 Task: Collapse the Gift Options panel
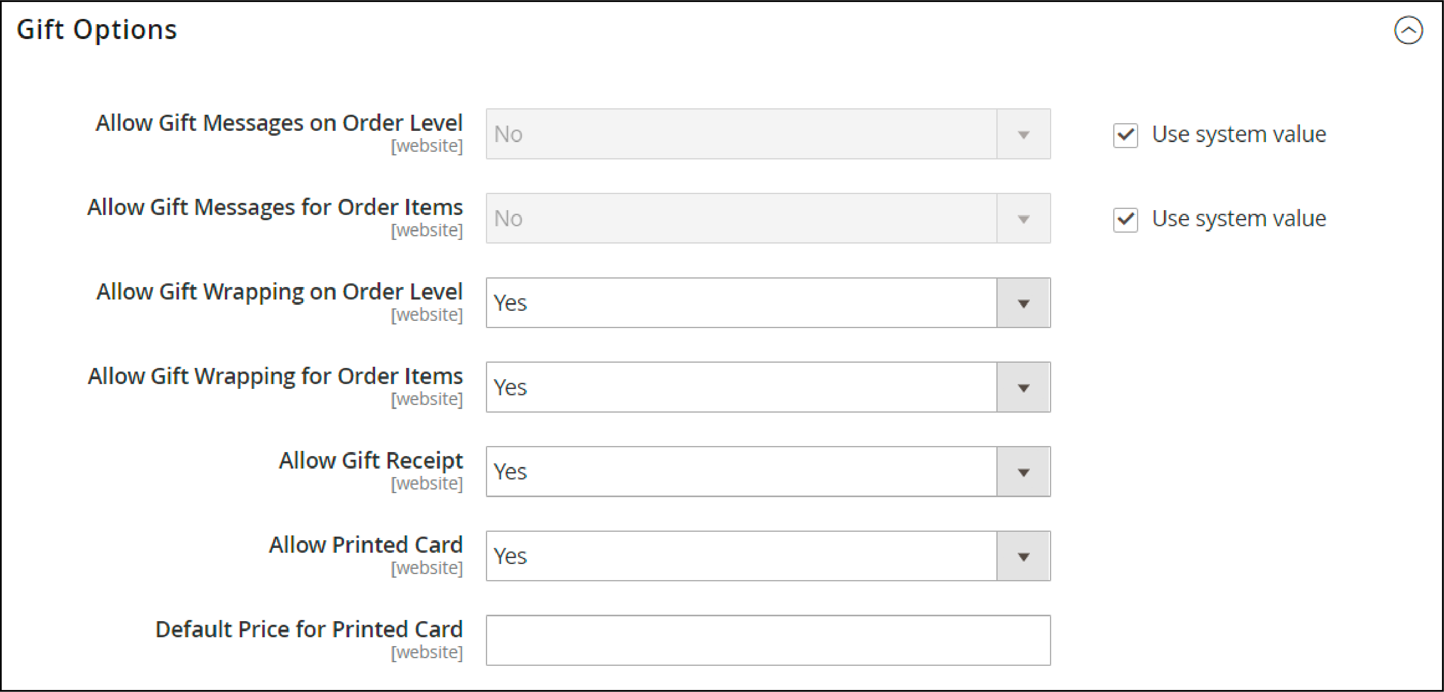pos(1409,28)
